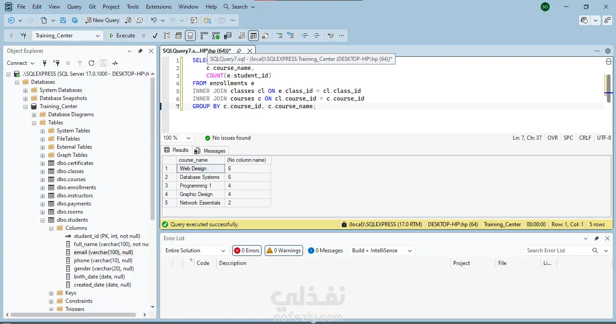Expand the Keys folder under dbo.students

(x=51, y=293)
